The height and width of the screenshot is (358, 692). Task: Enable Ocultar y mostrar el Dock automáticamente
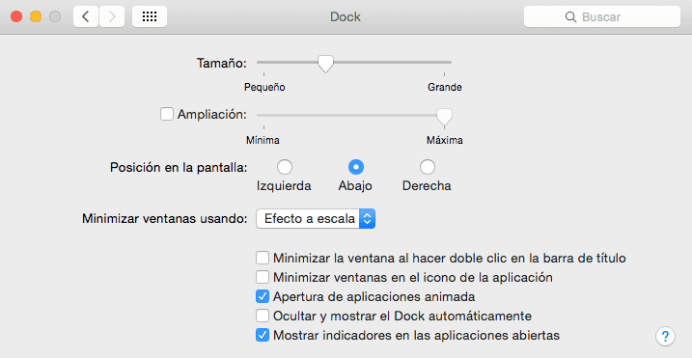(263, 316)
